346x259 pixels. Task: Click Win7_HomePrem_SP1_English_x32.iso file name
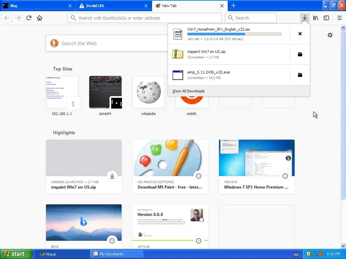(x=219, y=29)
